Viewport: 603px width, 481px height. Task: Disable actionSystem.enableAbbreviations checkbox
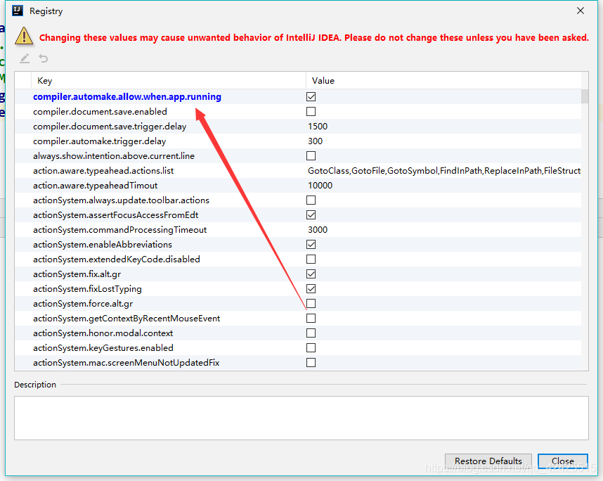311,244
